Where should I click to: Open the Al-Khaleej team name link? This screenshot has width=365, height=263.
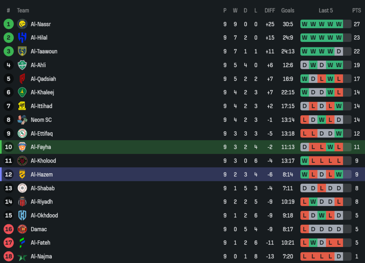click(x=42, y=92)
